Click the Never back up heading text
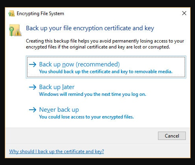Viewport: 195px width, 165px height. tap(59, 110)
